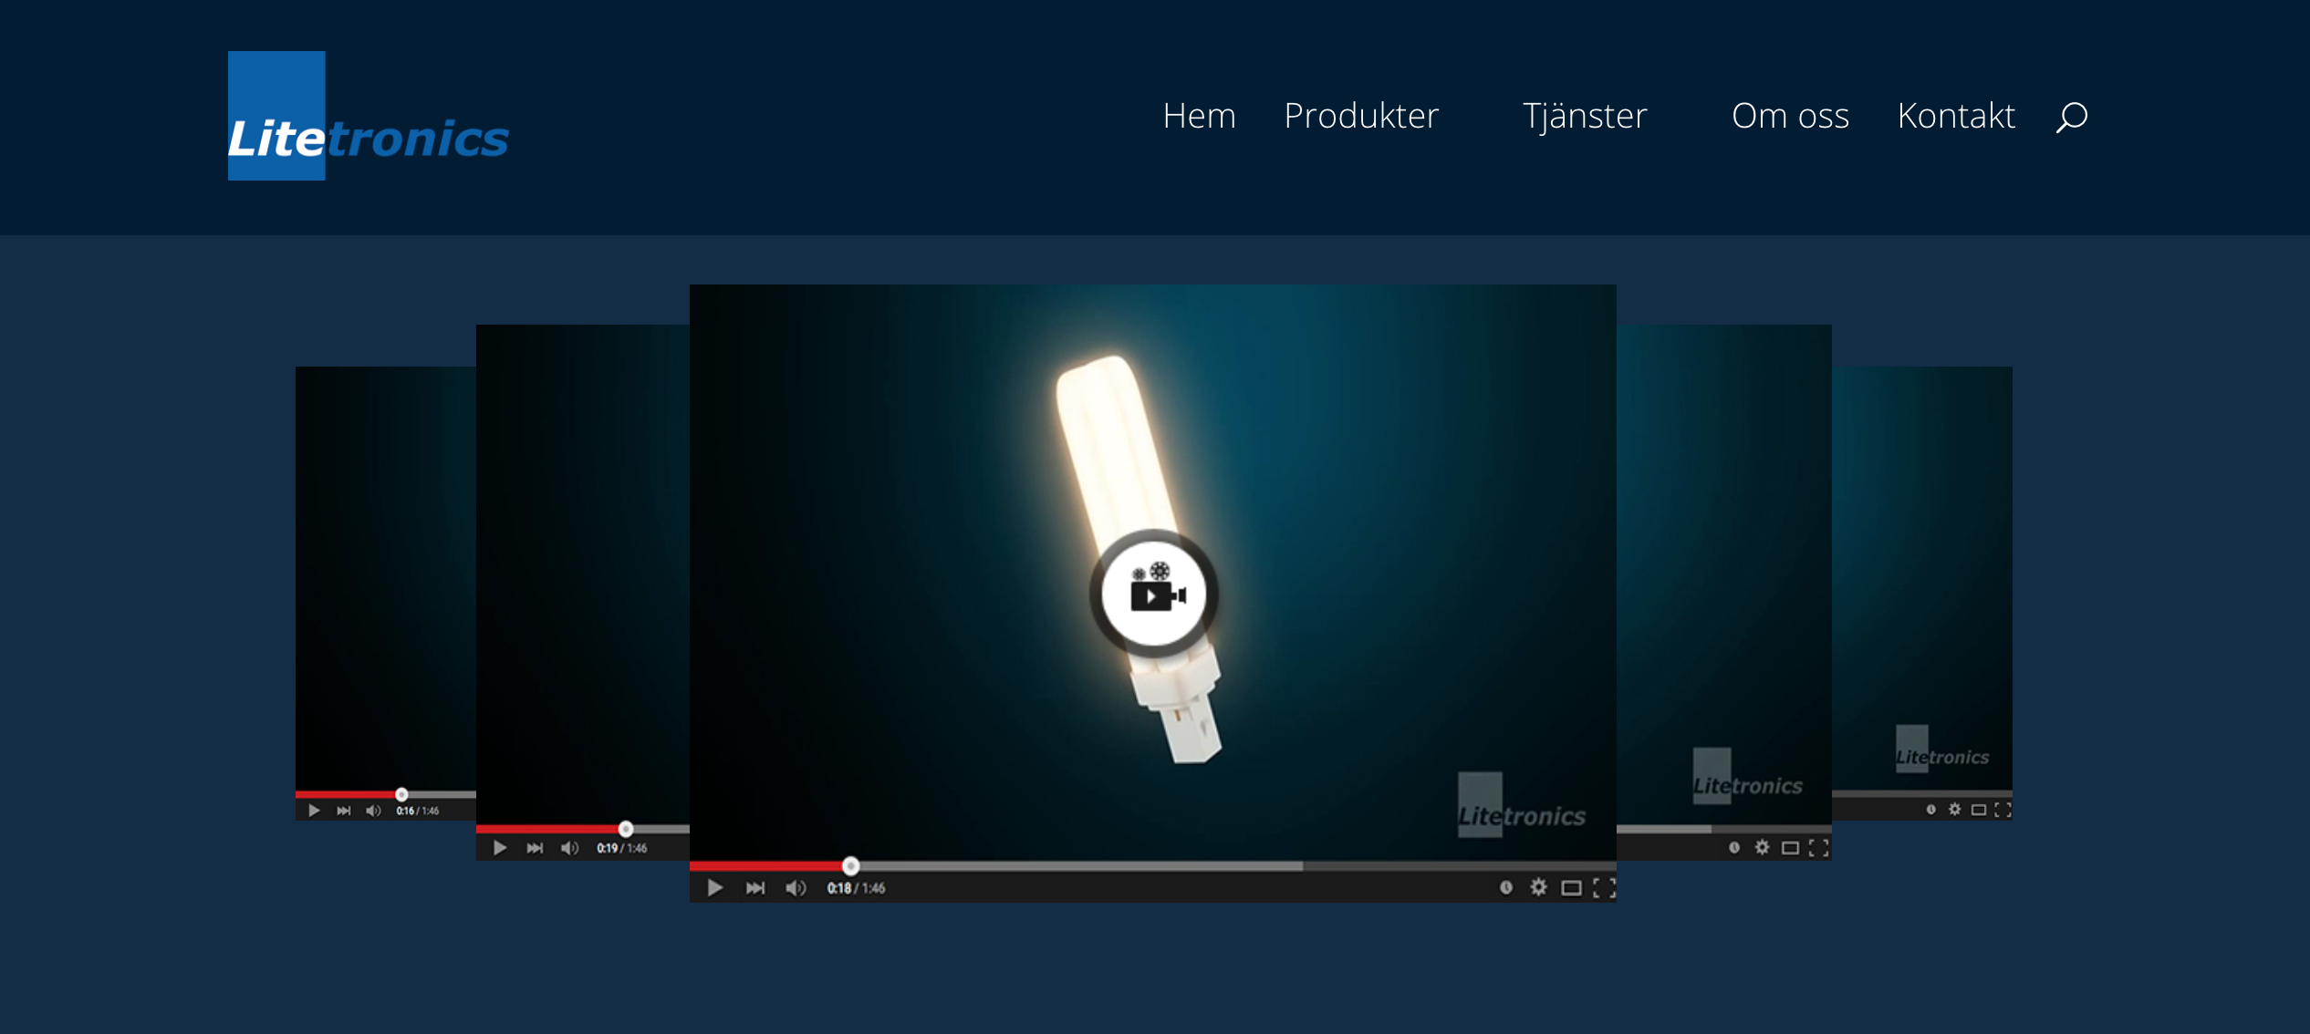Click the Litetronics logo
Viewport: 2310px width, 1034px height.
click(x=368, y=116)
